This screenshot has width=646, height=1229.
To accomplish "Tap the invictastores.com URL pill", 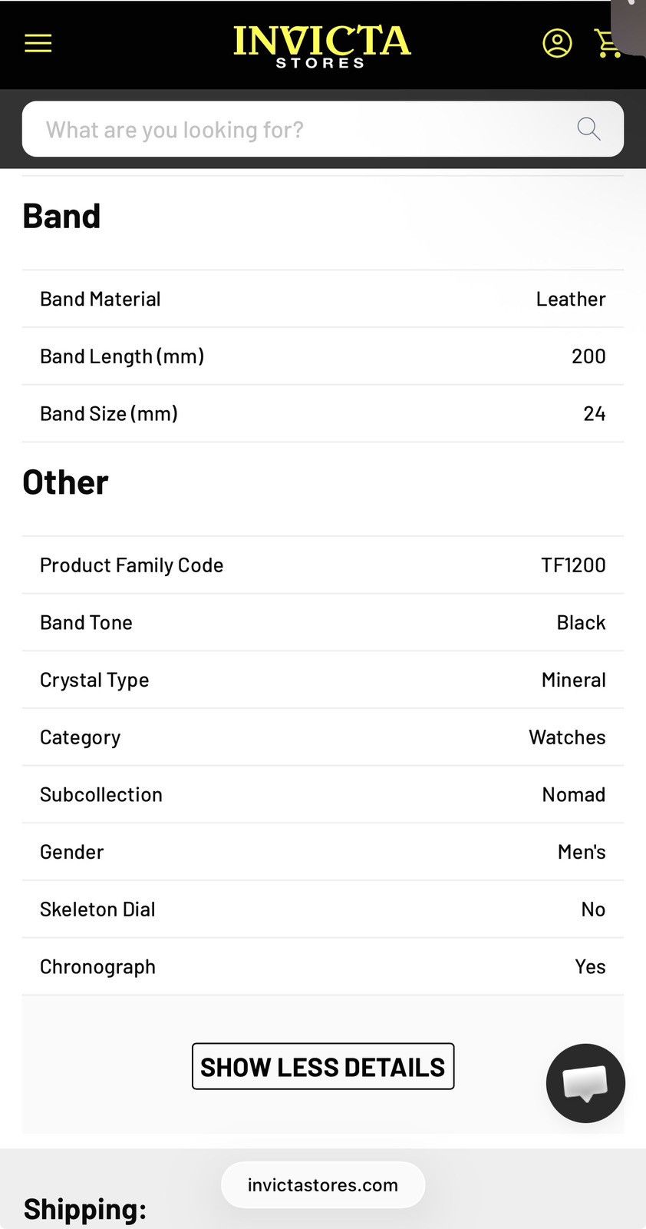I will coord(323,1184).
